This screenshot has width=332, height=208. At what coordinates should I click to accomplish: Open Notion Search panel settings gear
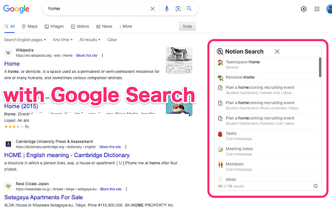[x=315, y=186]
